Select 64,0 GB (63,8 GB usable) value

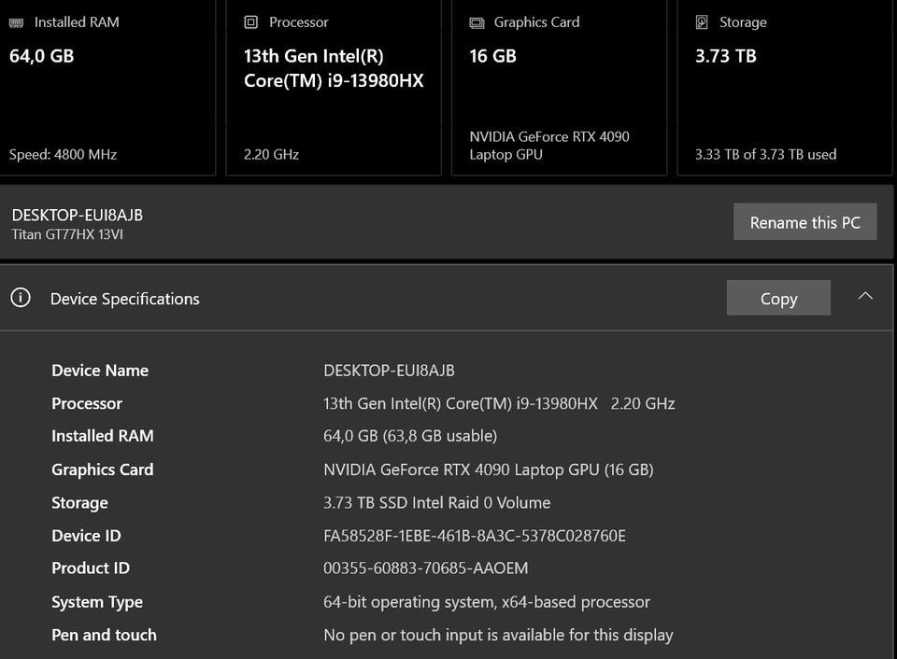(410, 436)
